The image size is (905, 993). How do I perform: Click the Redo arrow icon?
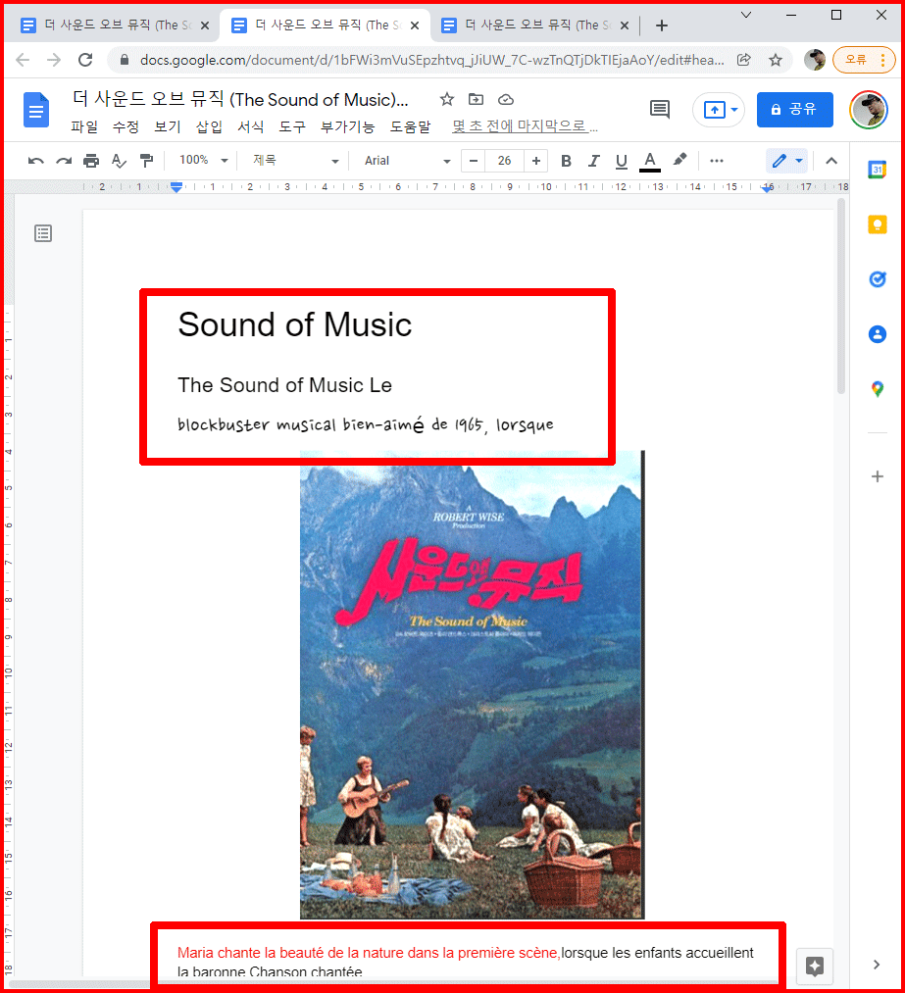64,161
